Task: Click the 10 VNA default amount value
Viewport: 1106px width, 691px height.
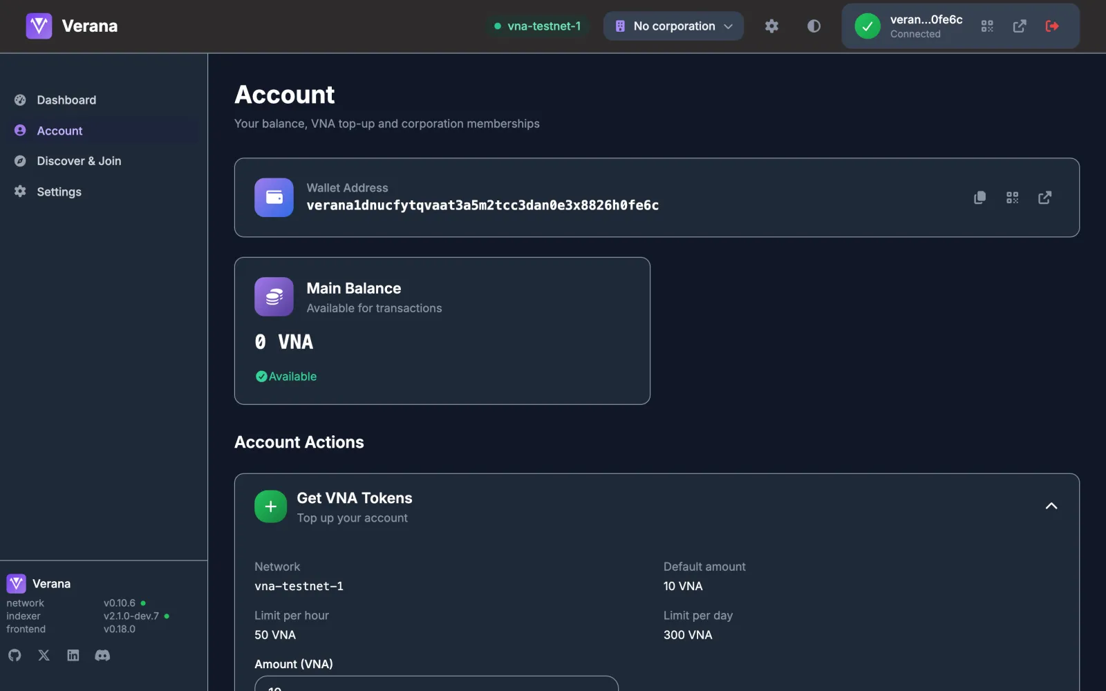Action: click(683, 586)
